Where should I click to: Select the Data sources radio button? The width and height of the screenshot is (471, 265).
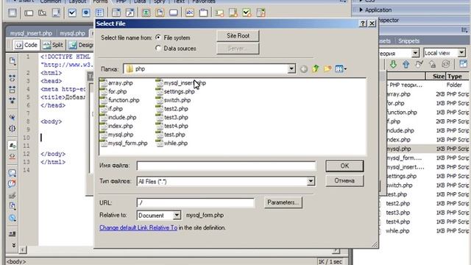[x=158, y=48]
